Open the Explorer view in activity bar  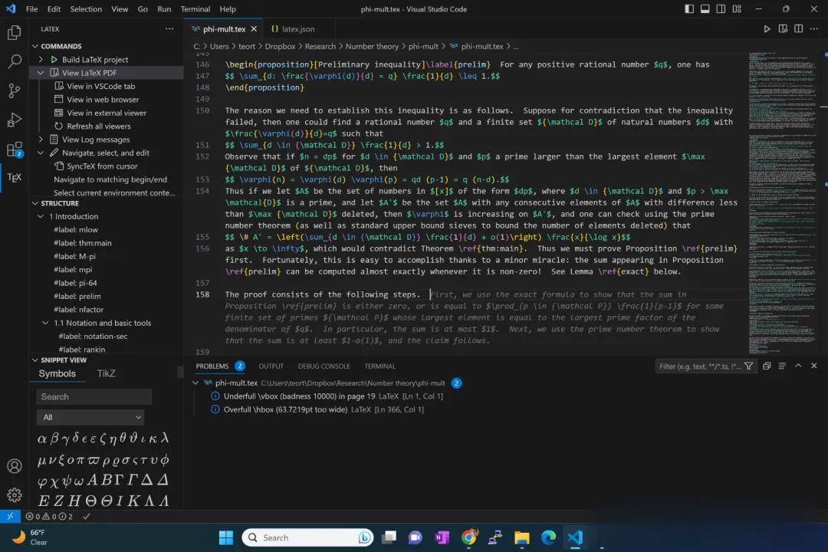click(x=15, y=33)
